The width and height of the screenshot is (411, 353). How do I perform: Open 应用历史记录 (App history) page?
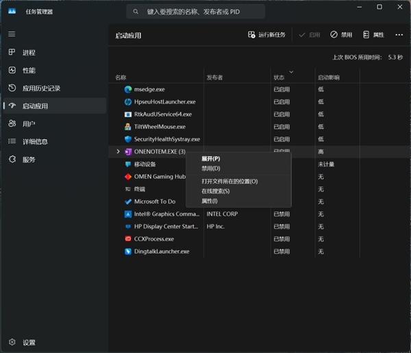(x=41, y=88)
